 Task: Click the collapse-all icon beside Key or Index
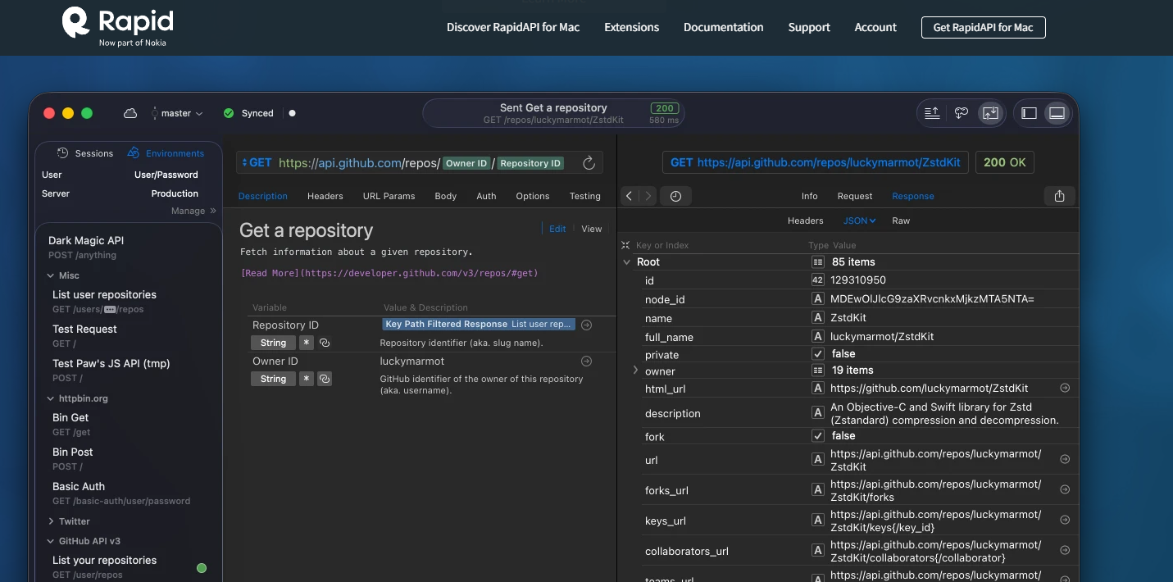[x=625, y=245]
